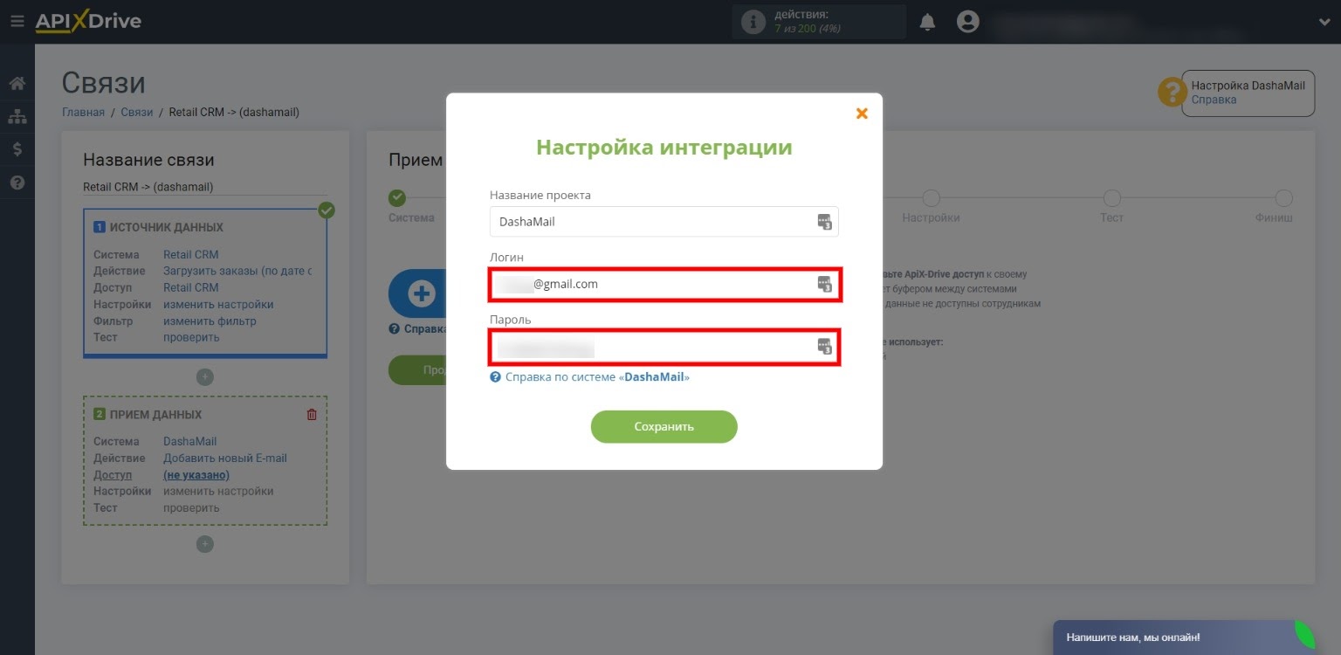Screen dimensions: 1341x655
Task: Click the connection name field Retail CRM -> (dashamail)
Action: (x=205, y=187)
